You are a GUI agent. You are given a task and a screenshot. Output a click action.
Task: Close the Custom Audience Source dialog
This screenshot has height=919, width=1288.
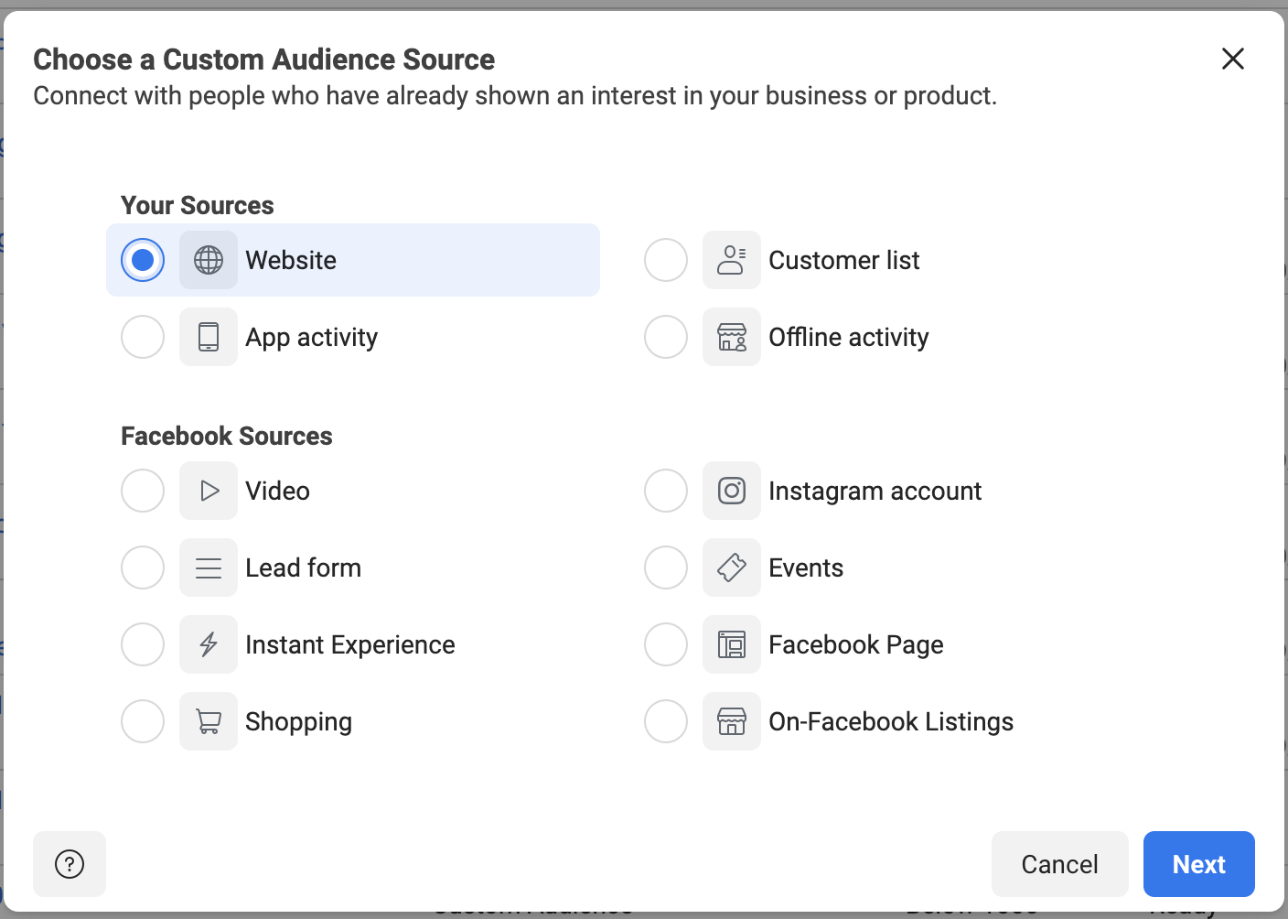coord(1233,59)
